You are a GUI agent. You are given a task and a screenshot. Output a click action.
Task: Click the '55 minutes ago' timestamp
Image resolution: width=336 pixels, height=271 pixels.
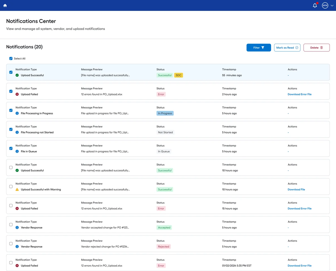point(232,75)
